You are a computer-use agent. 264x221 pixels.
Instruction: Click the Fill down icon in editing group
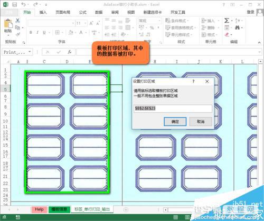pos(227,27)
